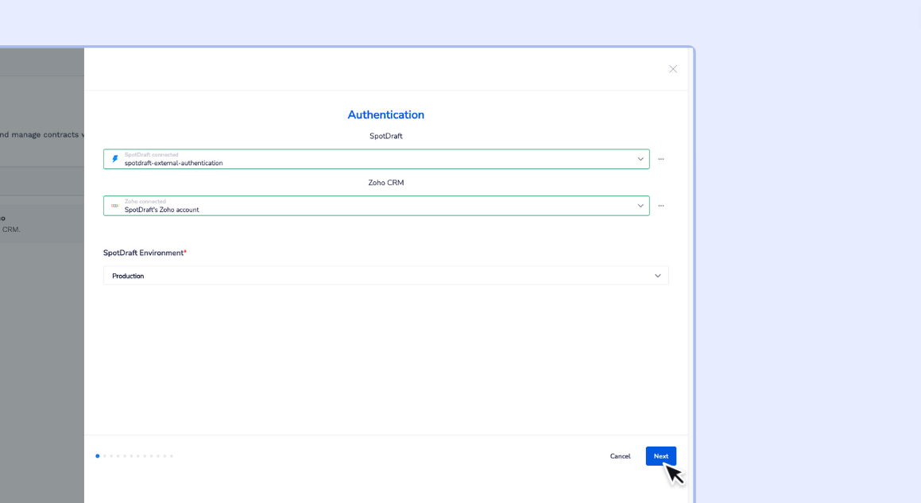Click the SpotDraft lightning bolt logo

(115, 159)
